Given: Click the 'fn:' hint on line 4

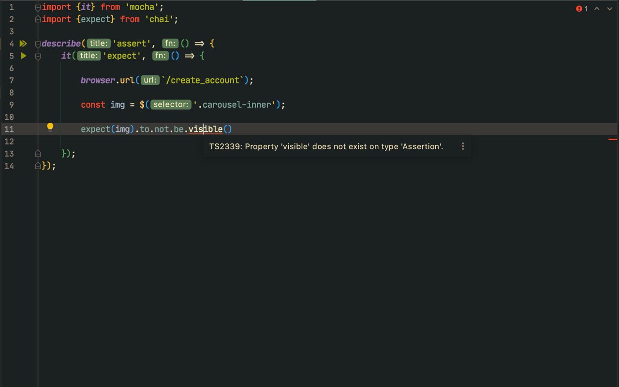Looking at the screenshot, I should click(170, 43).
